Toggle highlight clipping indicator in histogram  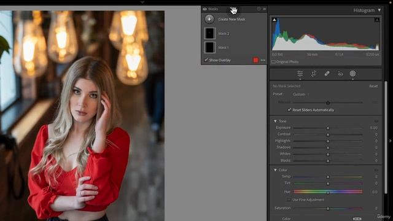(376, 20)
